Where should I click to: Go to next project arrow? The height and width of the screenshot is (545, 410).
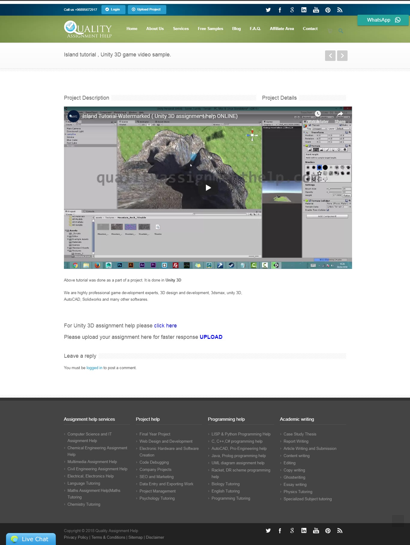342,56
